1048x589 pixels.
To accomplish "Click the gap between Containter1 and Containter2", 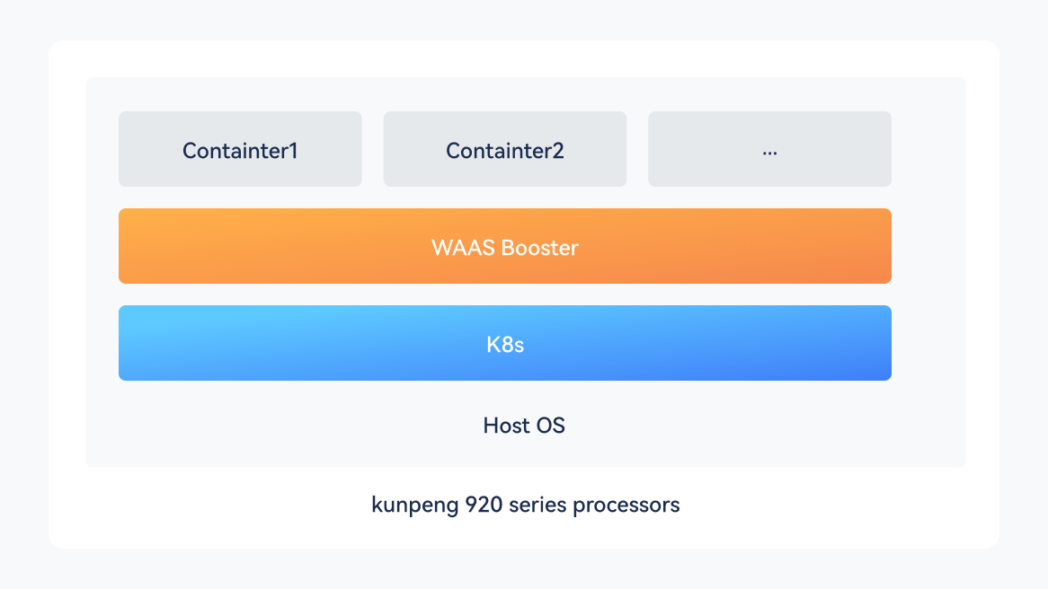I will click(x=373, y=149).
